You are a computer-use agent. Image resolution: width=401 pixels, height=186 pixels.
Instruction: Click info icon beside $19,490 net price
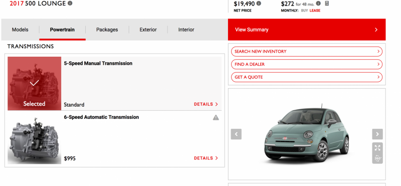click(x=259, y=4)
